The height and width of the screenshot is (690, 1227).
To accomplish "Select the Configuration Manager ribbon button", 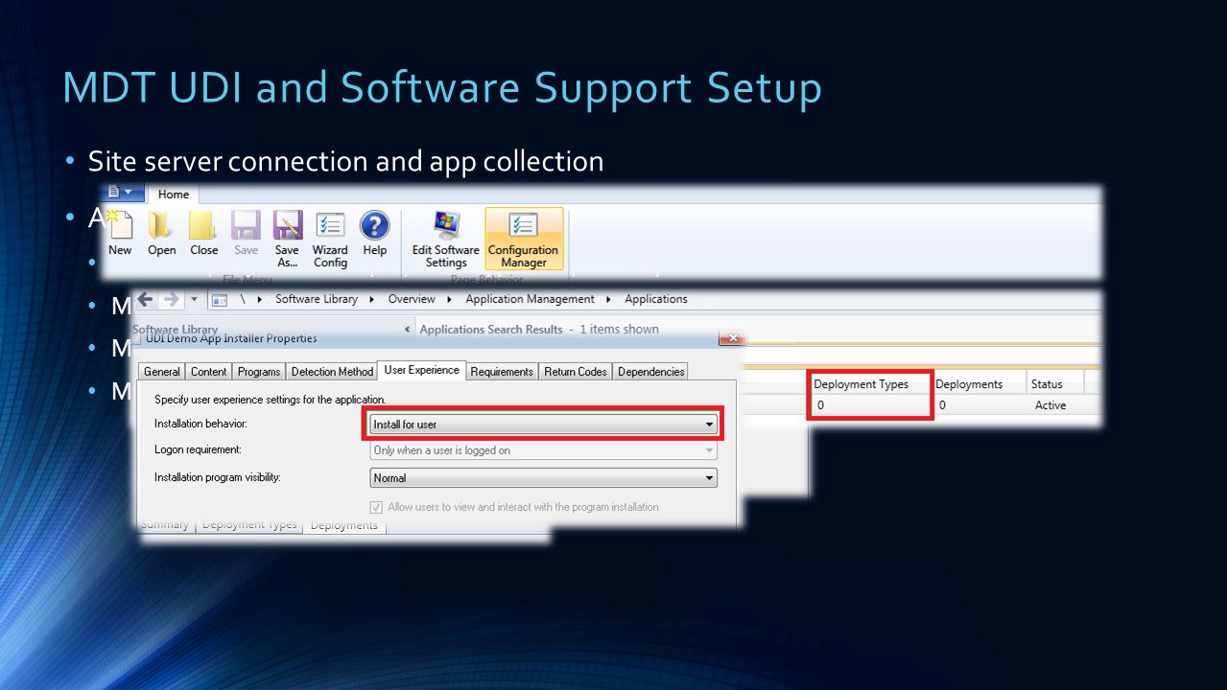I will [x=524, y=239].
